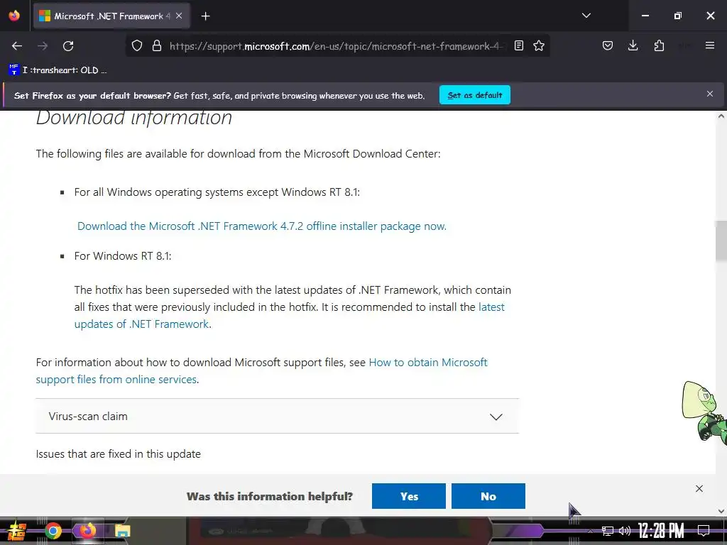This screenshot has width=727, height=545.
Task: Open the Start menu icon on taskbar
Action: [17, 531]
